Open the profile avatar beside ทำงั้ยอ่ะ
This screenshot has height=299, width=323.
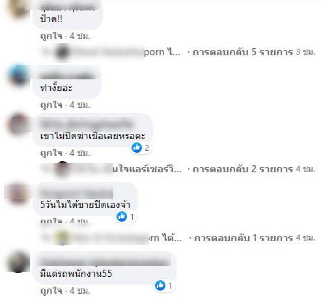coord(19,76)
